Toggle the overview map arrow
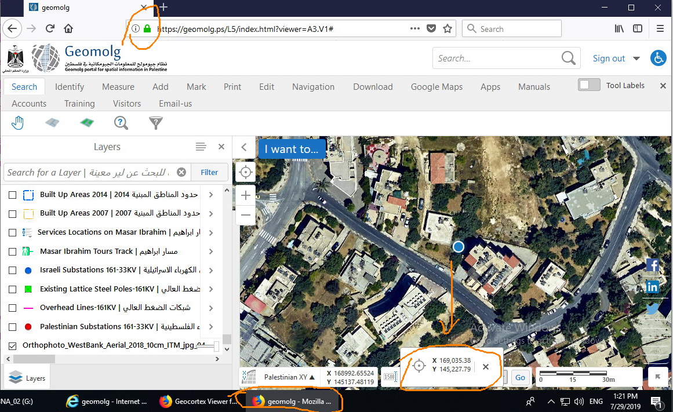 (657, 377)
